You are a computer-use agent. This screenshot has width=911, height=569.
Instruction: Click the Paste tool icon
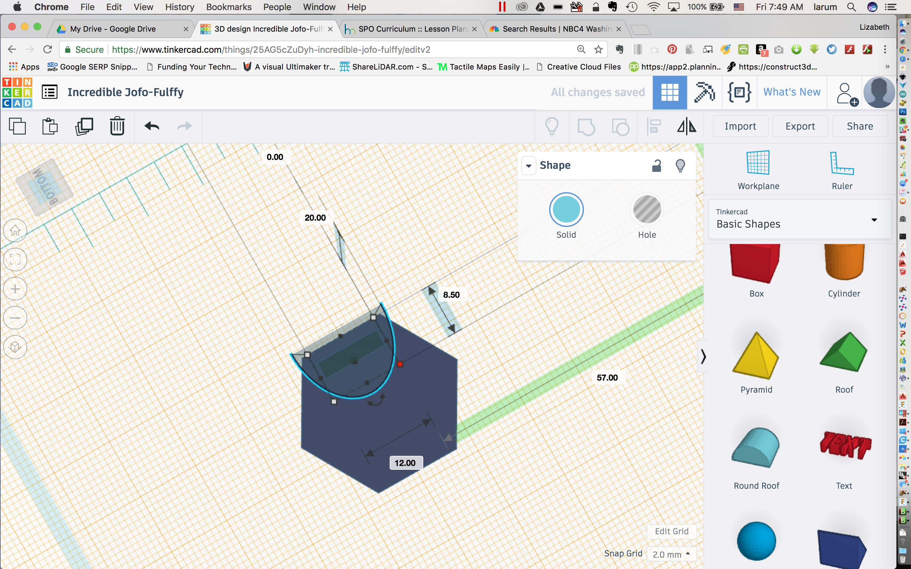coord(50,126)
